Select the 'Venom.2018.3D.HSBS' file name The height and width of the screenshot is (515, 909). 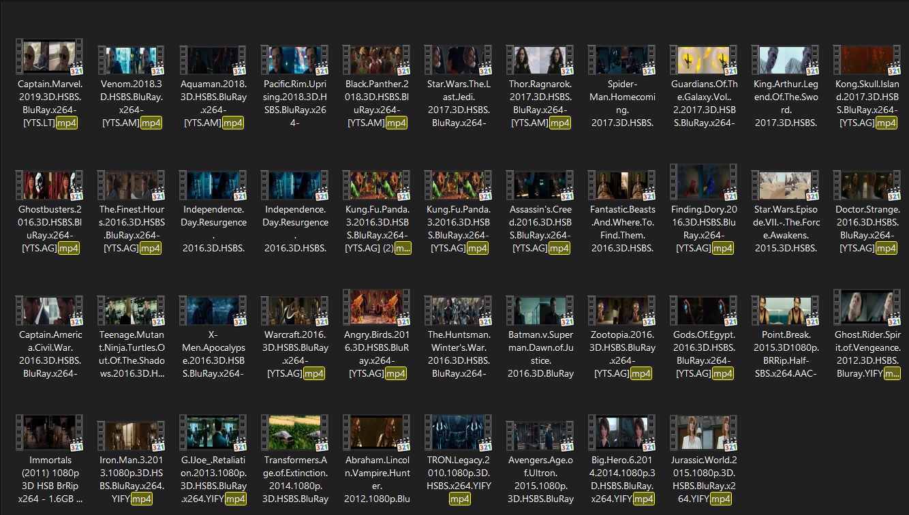131,103
